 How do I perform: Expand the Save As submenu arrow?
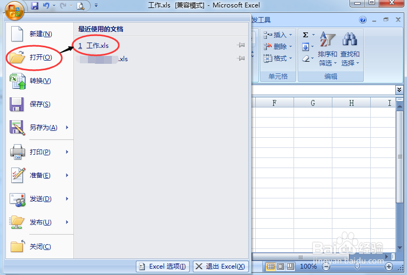[67, 128]
